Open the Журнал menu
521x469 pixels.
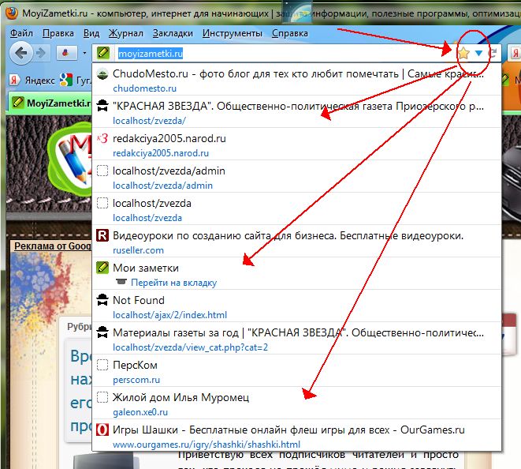click(x=126, y=33)
